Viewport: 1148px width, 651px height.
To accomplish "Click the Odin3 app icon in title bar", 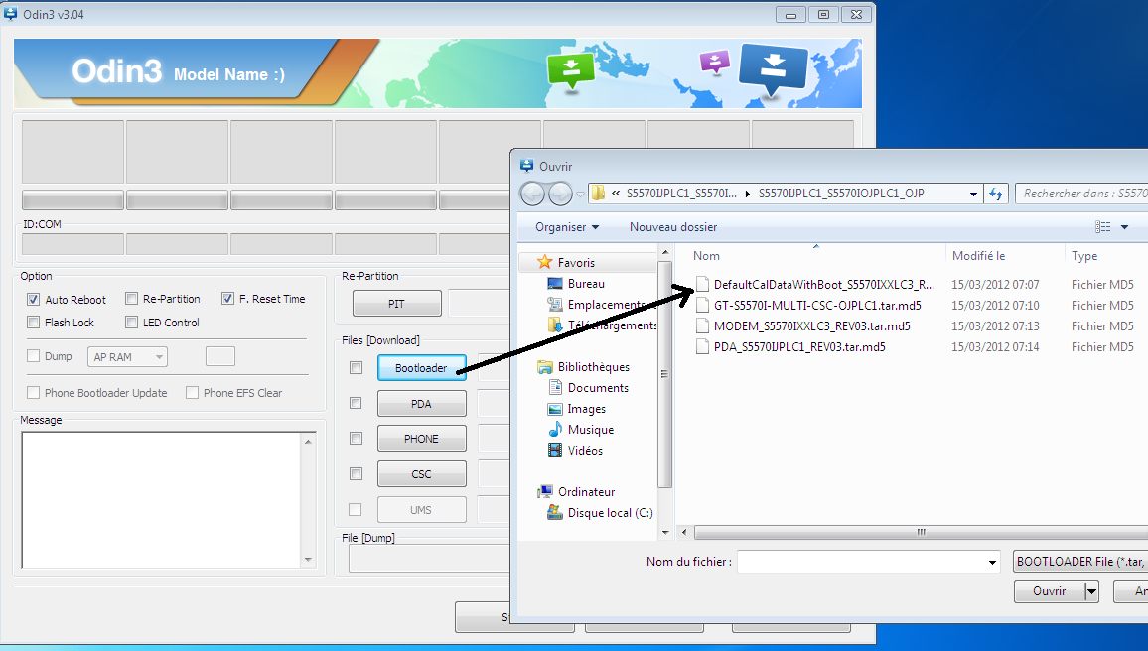I will [x=11, y=14].
